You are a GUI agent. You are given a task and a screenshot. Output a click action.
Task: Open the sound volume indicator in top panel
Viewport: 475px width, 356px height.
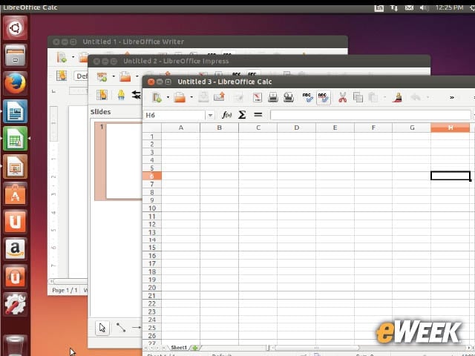click(x=424, y=7)
